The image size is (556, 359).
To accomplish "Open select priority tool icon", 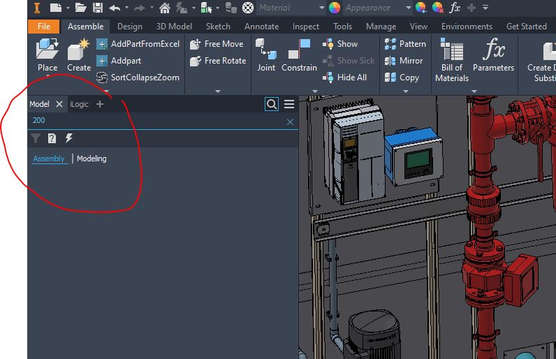I will 206,8.
